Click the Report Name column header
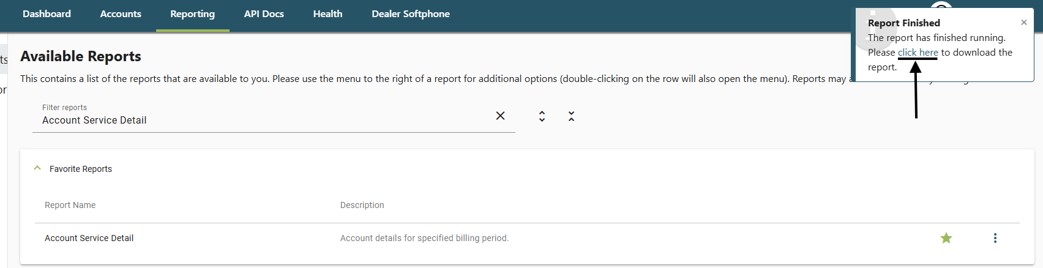Screen dimensions: 1043x268 70,205
